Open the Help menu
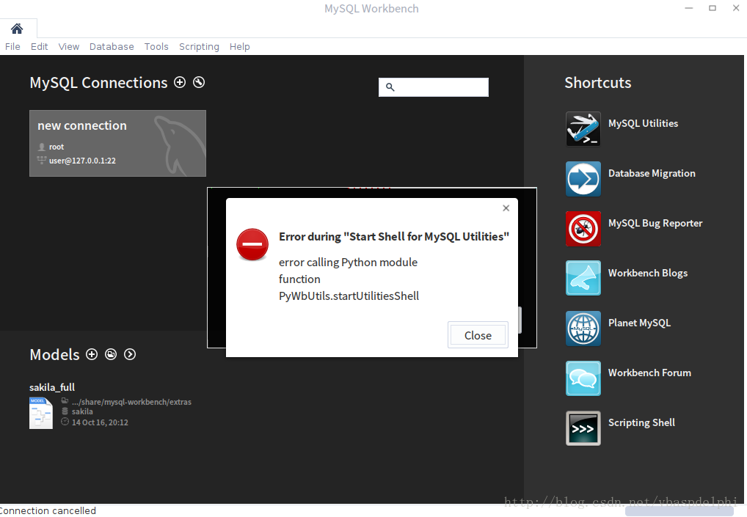Image resolution: width=747 pixels, height=517 pixels. pyautogui.click(x=240, y=47)
